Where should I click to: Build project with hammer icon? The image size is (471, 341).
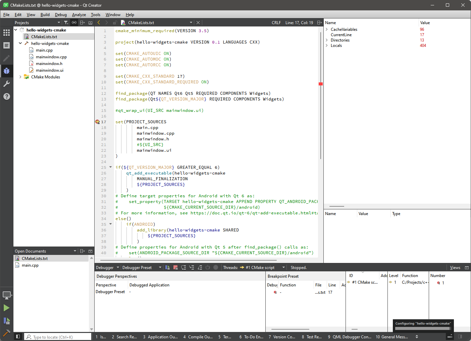[x=6, y=333]
